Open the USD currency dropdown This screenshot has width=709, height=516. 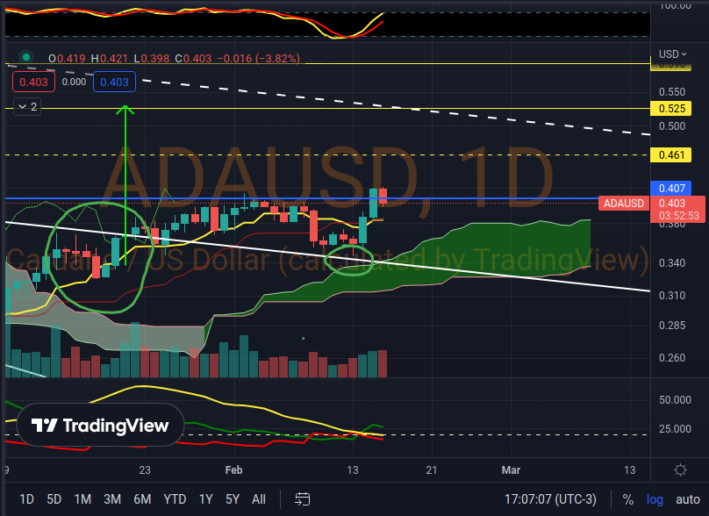pos(671,54)
